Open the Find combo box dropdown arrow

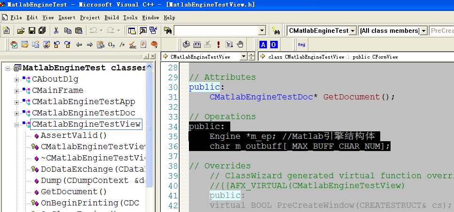pos(262,30)
